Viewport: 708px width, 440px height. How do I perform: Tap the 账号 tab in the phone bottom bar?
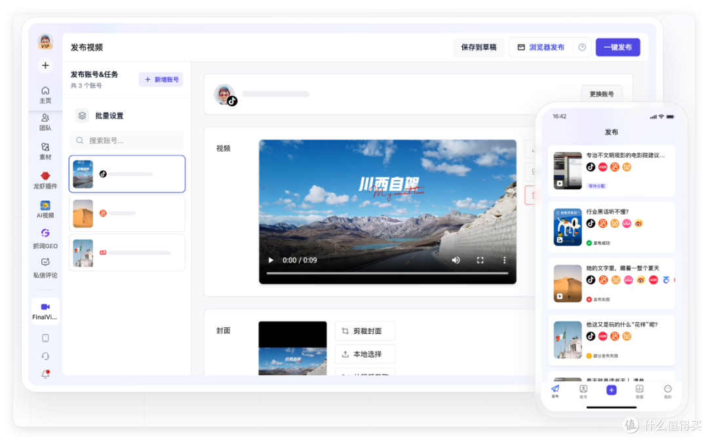point(583,391)
